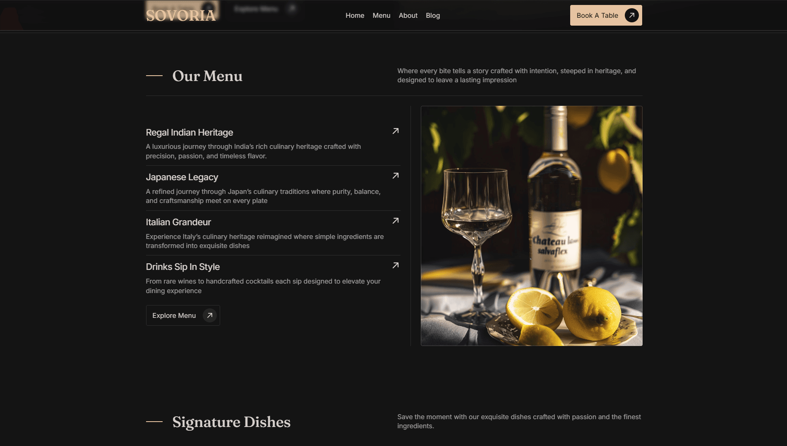Click the Our Menu section title
The height and width of the screenshot is (446, 787).
coord(207,76)
